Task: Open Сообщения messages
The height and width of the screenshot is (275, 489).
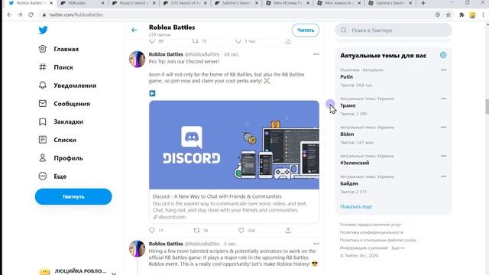Action: [x=64, y=104]
